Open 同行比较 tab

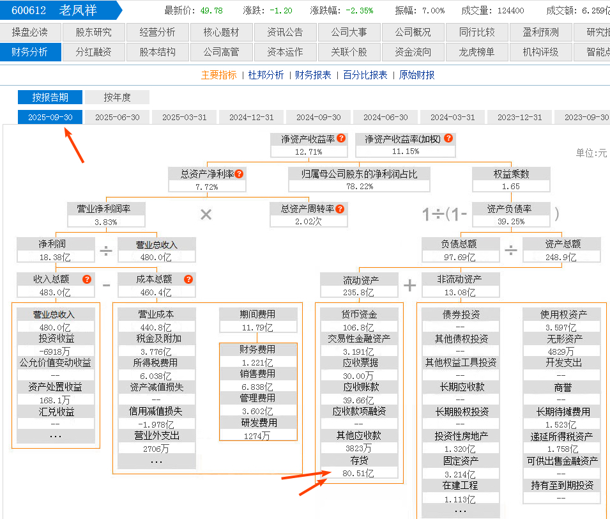[x=477, y=33]
